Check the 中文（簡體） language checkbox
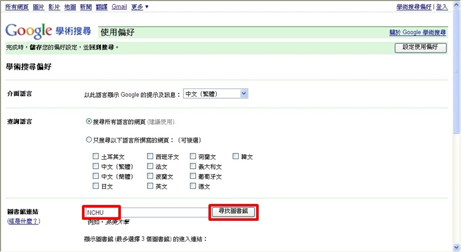Screen dimensions: 461x252 coord(96,176)
